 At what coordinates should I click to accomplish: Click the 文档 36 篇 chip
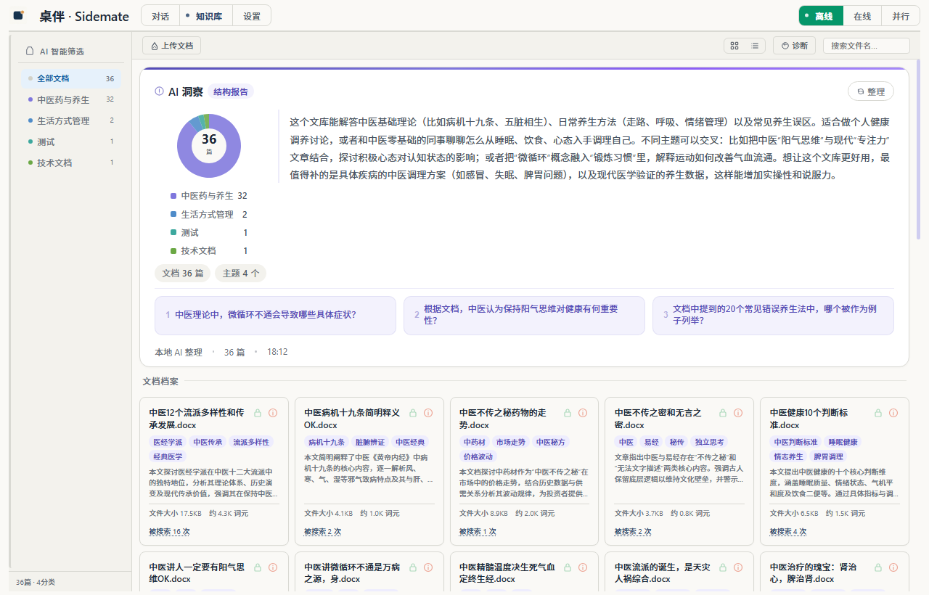pos(182,274)
